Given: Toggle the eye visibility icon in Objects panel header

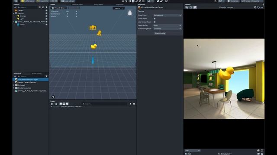Looking at the screenshot, I should point(43,7).
